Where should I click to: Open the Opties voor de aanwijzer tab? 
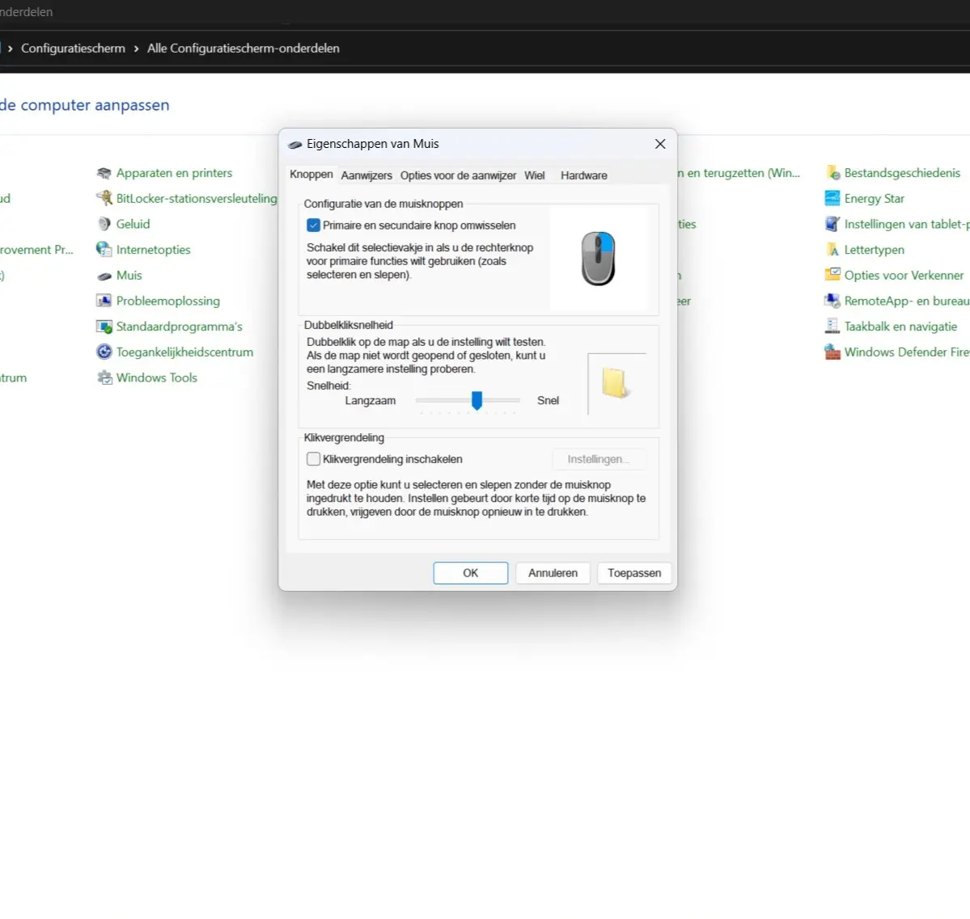pos(458,175)
